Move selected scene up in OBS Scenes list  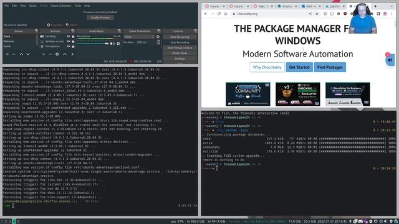click(21, 54)
